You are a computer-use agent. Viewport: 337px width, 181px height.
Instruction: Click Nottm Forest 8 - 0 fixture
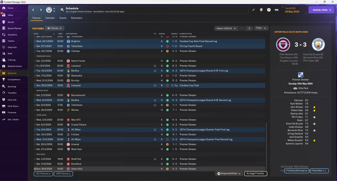(149, 61)
